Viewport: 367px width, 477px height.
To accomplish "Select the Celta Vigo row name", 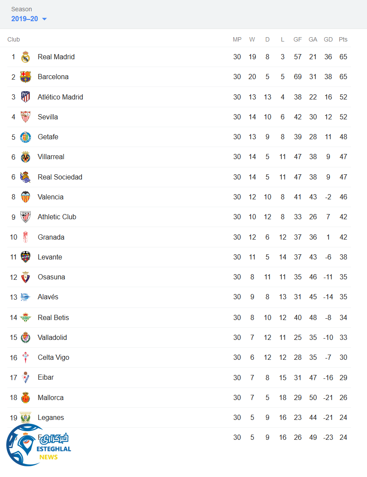I will (53, 357).
